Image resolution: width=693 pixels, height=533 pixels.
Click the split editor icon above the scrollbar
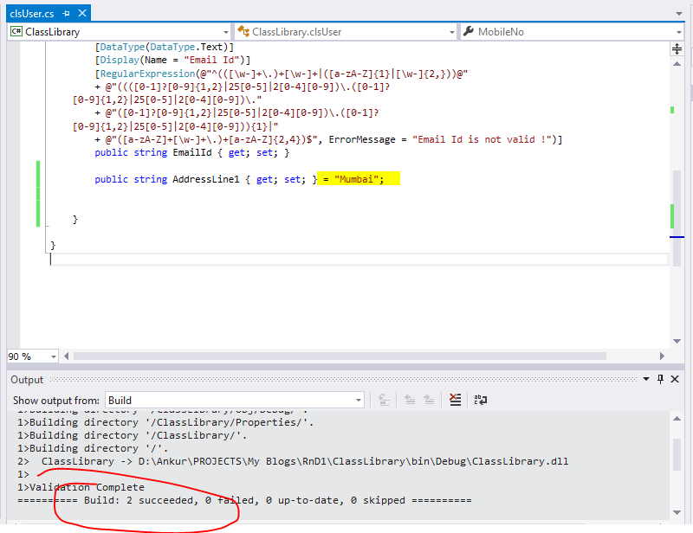point(676,49)
